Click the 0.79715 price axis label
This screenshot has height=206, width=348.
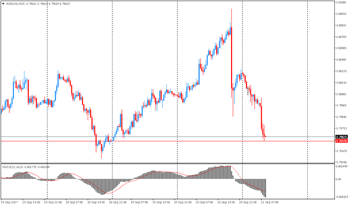(341, 128)
